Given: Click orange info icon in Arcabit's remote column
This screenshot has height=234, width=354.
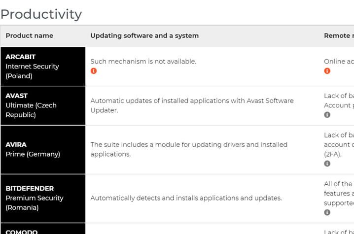Looking at the screenshot, I should tap(327, 71).
